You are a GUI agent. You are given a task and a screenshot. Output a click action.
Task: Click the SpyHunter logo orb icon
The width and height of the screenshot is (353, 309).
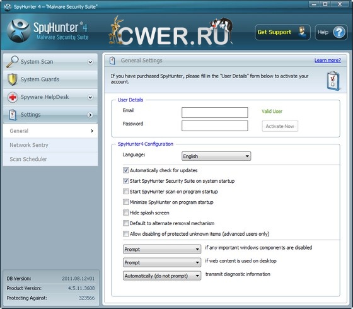click(x=18, y=31)
